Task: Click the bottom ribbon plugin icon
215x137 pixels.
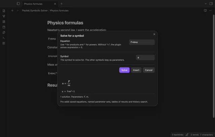Action: coord(4,44)
